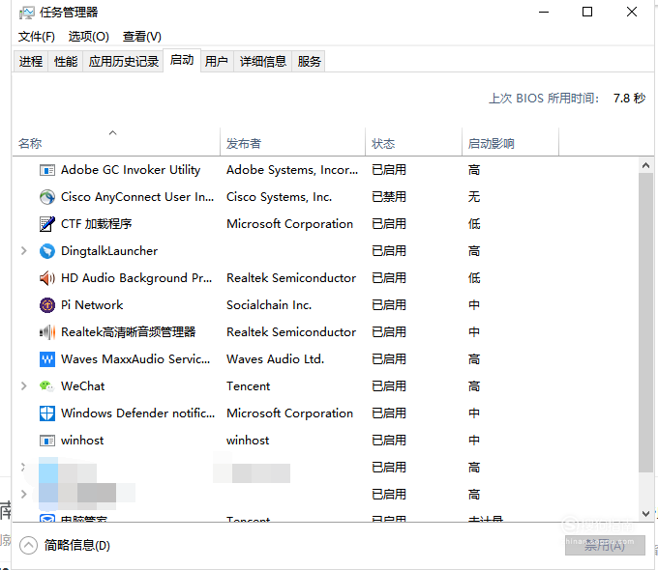This screenshot has width=658, height=570.
Task: Click the 低 impact value for CTF 加载程序
Action: click(474, 224)
